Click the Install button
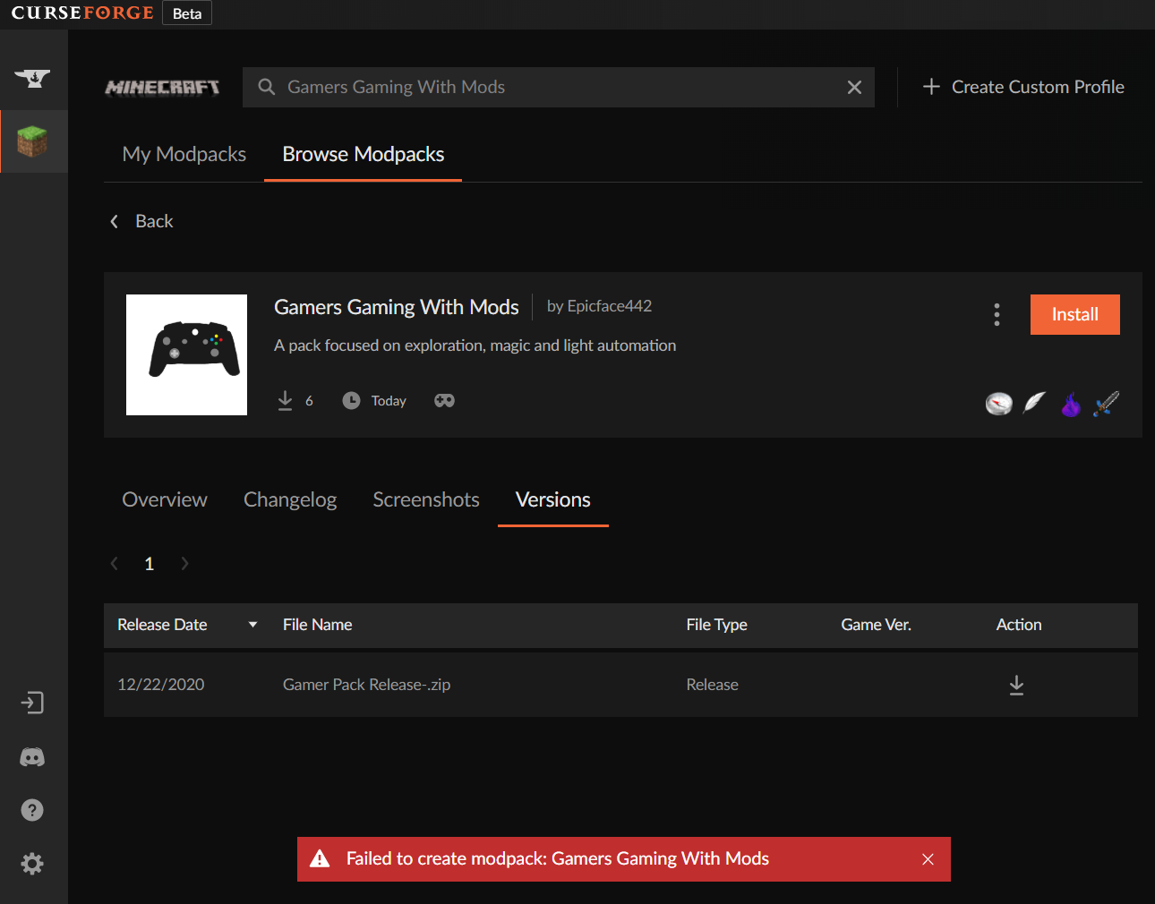The image size is (1155, 904). 1075,314
